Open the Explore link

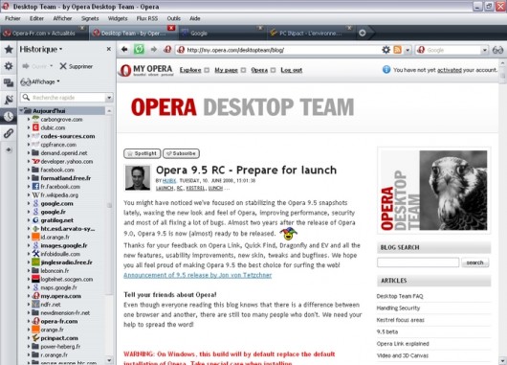(x=190, y=70)
